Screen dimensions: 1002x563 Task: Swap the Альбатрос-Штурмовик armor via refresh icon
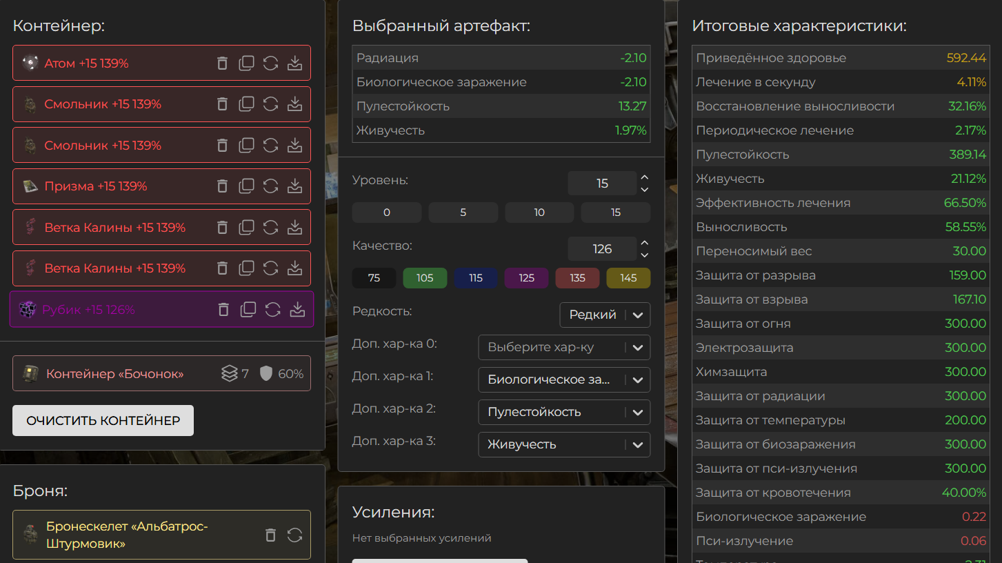tap(294, 535)
